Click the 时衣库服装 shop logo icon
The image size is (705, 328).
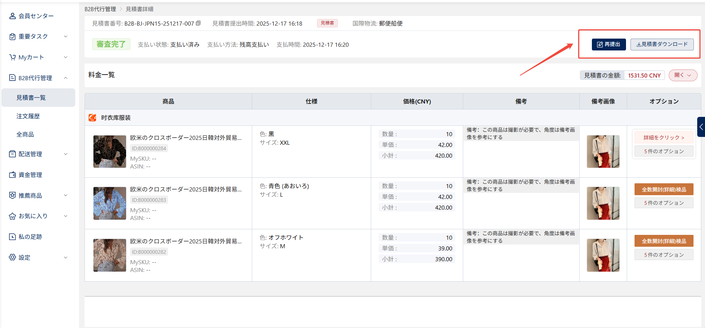click(92, 118)
